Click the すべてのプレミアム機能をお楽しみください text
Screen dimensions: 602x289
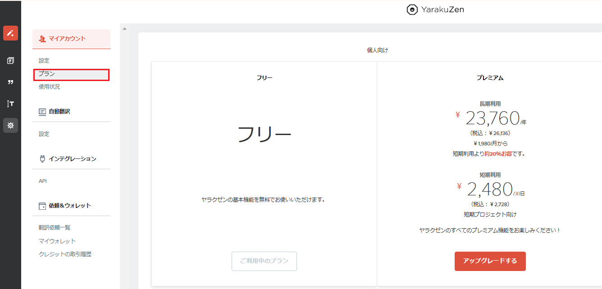[490, 230]
